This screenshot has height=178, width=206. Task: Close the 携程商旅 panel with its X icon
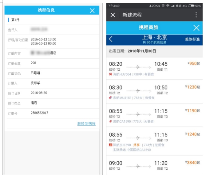coord(196,28)
